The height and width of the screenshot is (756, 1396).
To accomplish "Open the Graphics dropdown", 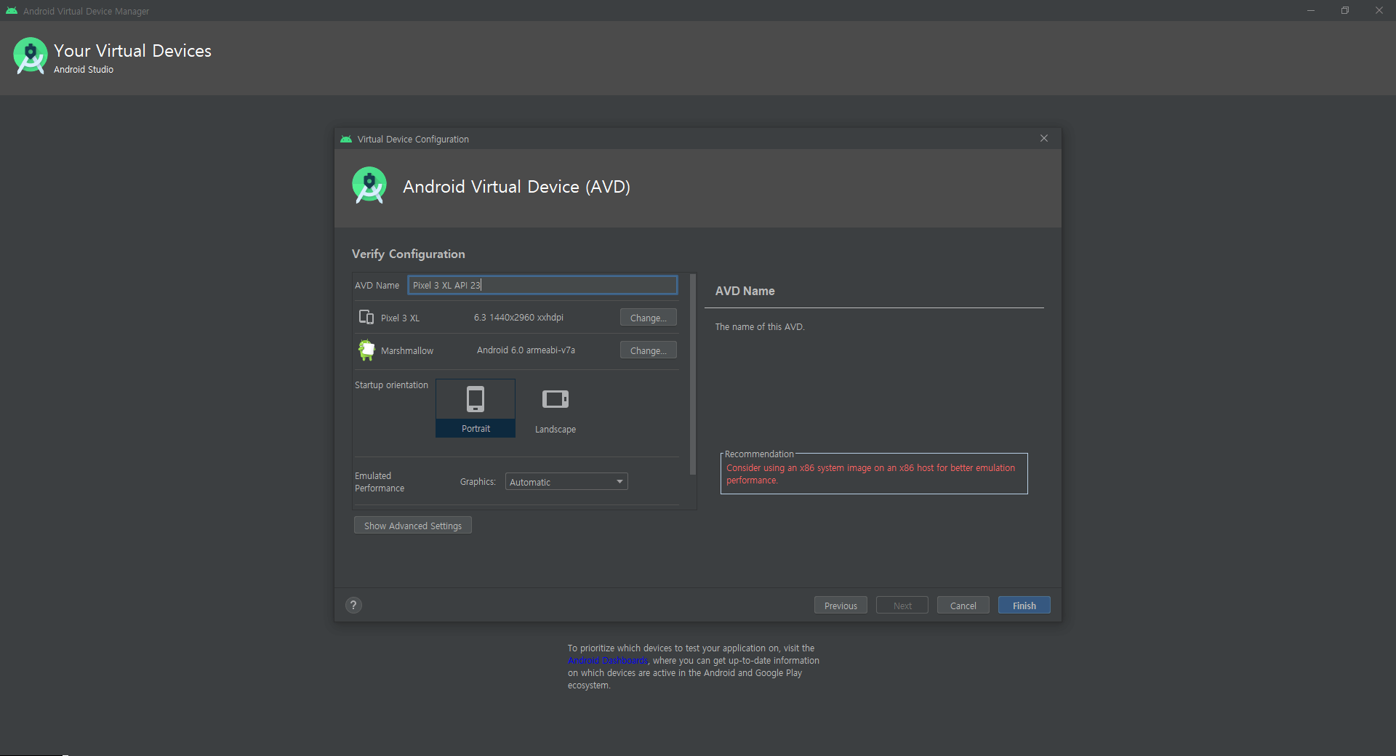I will point(566,482).
